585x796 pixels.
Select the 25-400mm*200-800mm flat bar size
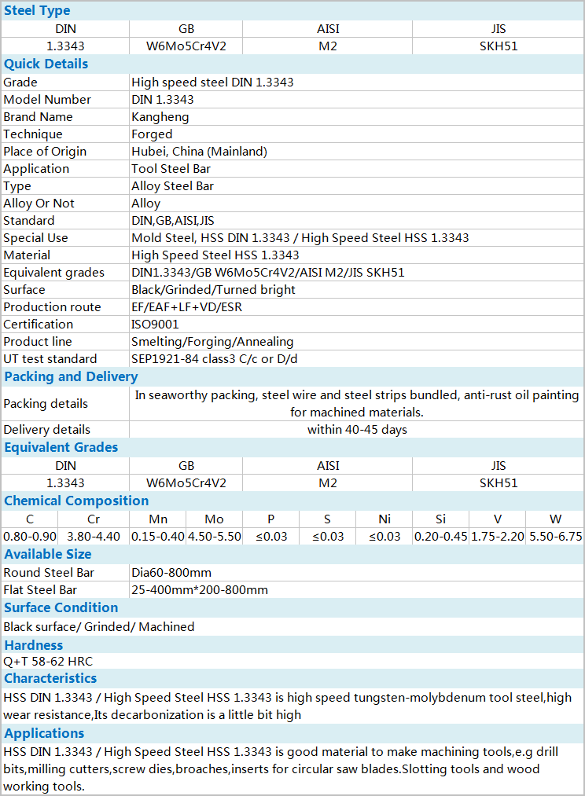[x=200, y=590]
